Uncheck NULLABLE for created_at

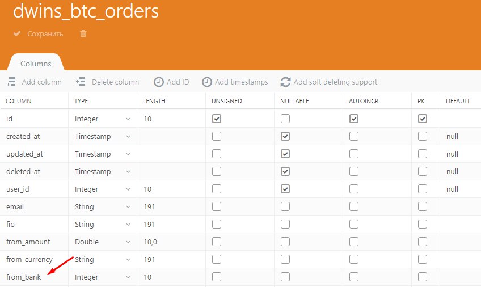(x=285, y=136)
